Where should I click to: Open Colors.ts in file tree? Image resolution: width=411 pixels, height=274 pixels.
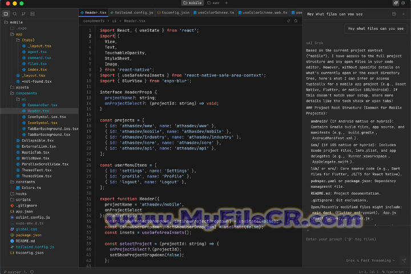pos(29,188)
